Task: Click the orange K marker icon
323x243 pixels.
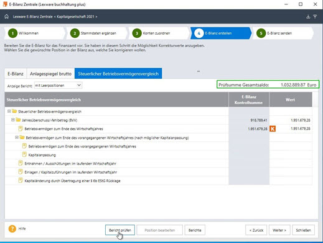Action: click(273, 129)
